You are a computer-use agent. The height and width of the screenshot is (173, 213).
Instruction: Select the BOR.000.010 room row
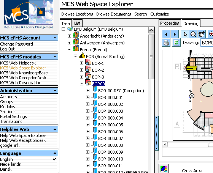pos(111,159)
